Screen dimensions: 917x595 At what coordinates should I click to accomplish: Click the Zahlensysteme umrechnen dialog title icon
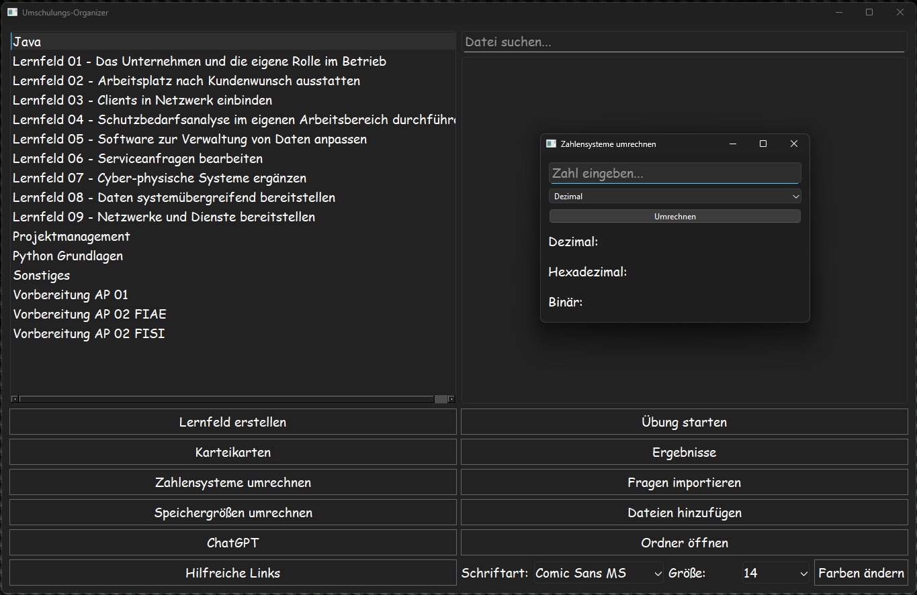pos(551,144)
